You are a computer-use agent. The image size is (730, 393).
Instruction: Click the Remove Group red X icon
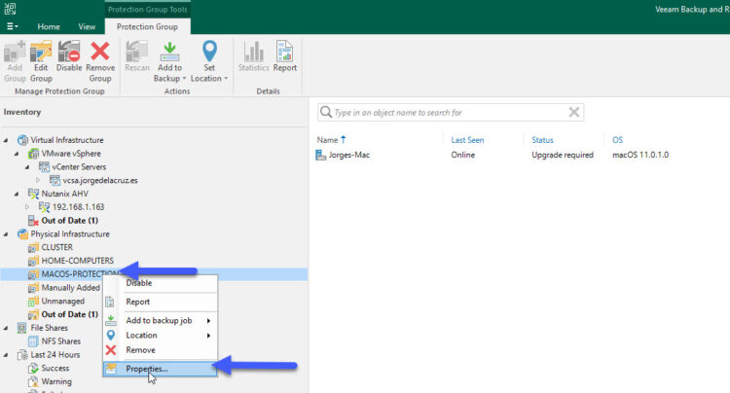point(100,52)
